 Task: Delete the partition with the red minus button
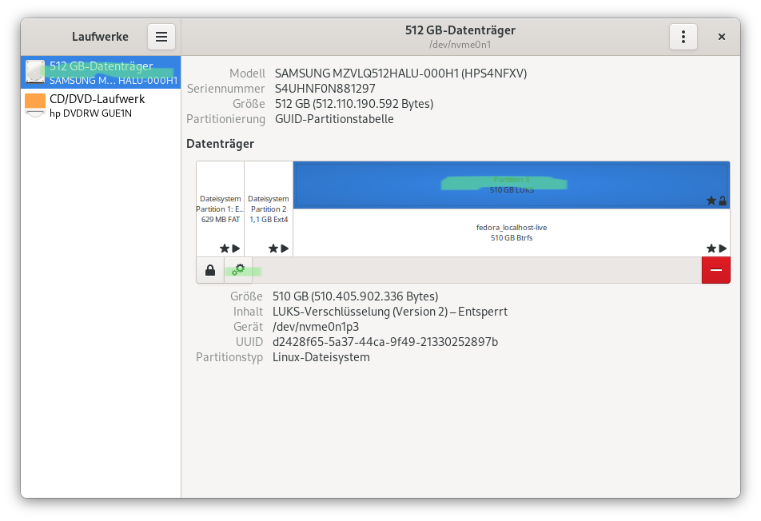pos(715,270)
